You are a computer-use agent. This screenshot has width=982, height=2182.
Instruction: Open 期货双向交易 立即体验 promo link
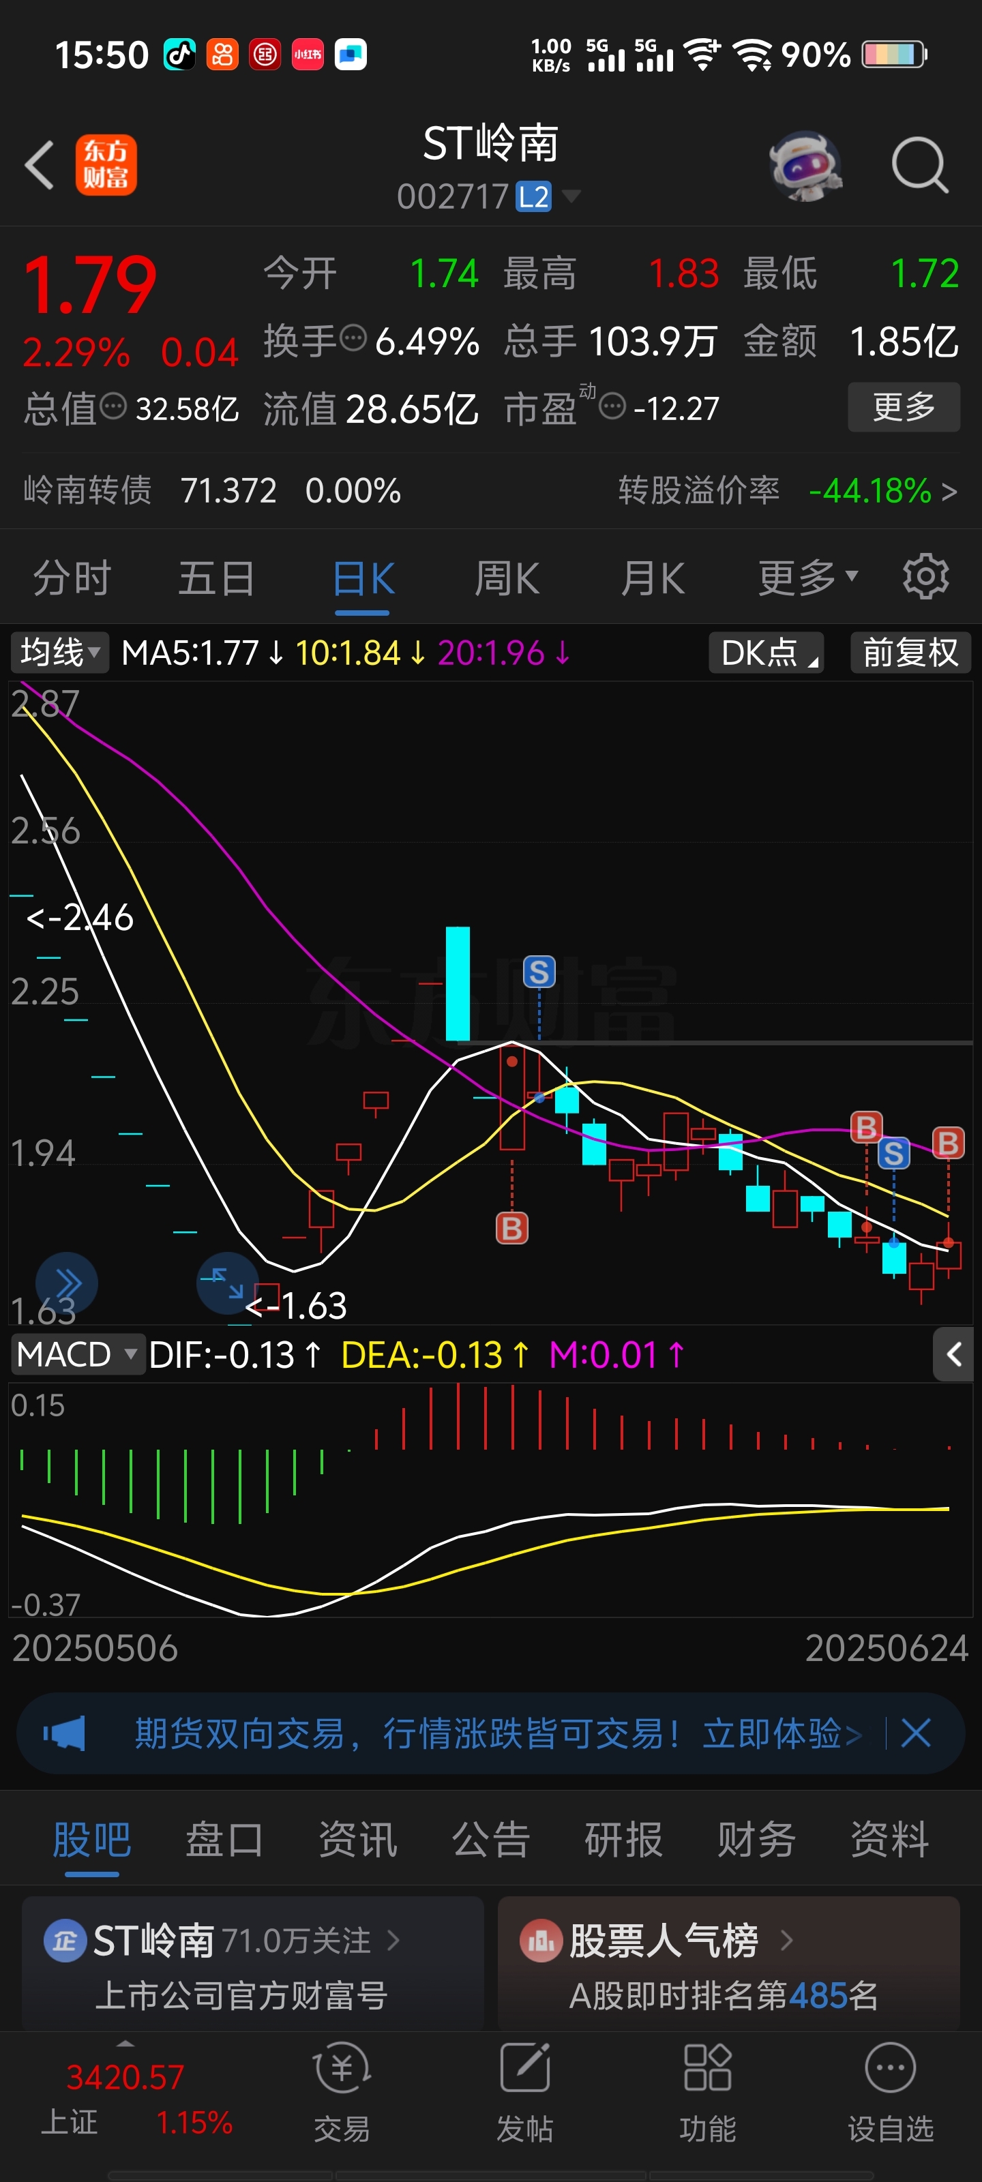coord(499,1733)
